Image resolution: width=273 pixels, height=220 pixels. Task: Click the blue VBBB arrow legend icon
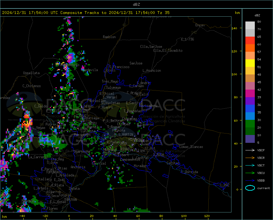(x=250, y=180)
